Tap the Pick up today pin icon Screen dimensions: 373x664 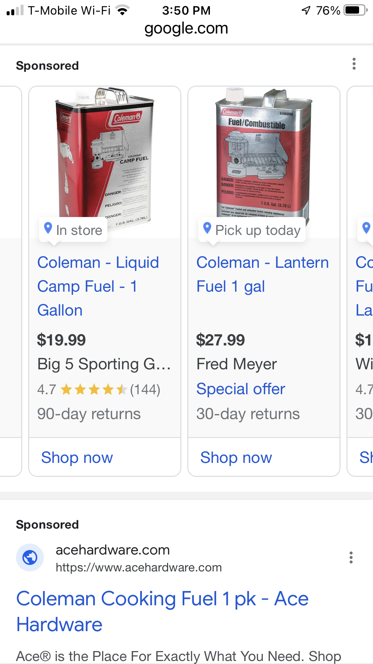pyautogui.click(x=207, y=228)
